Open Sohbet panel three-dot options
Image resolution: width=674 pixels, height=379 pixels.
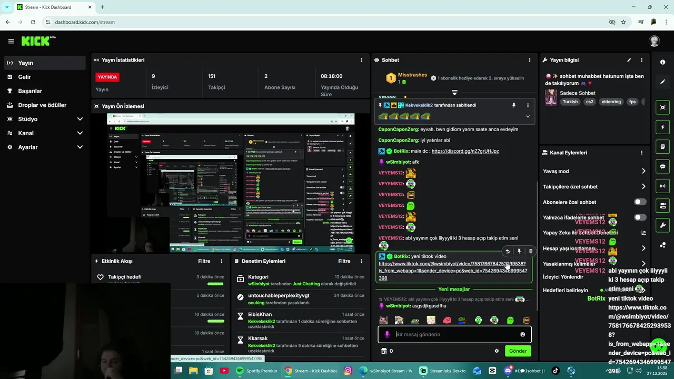529,60
